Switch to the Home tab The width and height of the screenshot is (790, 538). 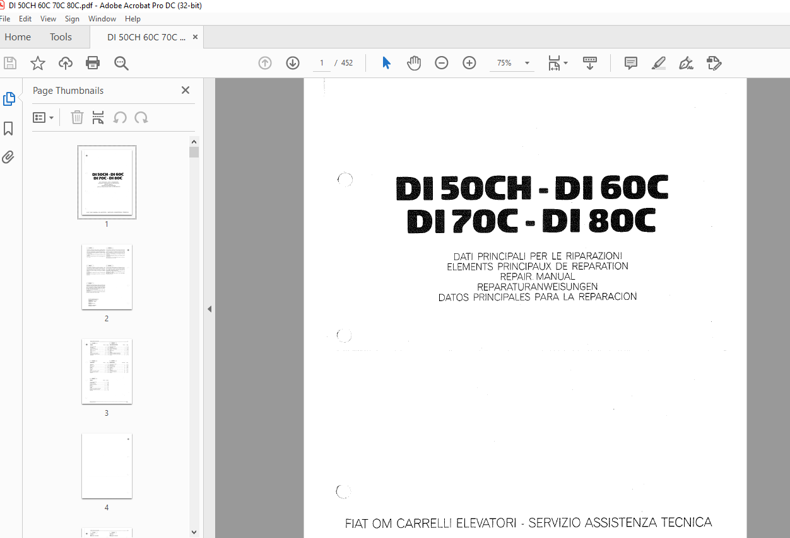point(18,37)
